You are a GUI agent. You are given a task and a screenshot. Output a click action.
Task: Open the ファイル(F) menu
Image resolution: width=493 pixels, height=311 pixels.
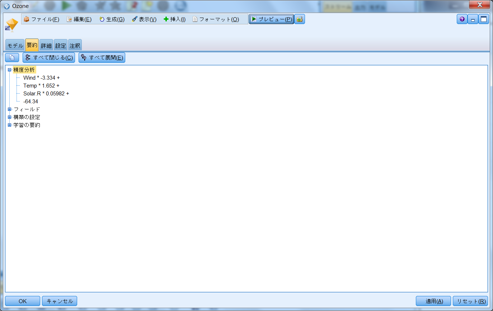tap(41, 19)
